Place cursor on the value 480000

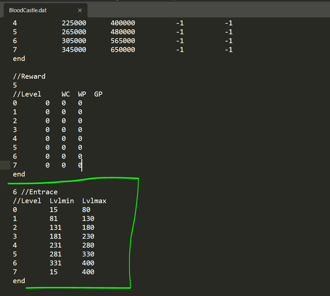tap(123, 32)
